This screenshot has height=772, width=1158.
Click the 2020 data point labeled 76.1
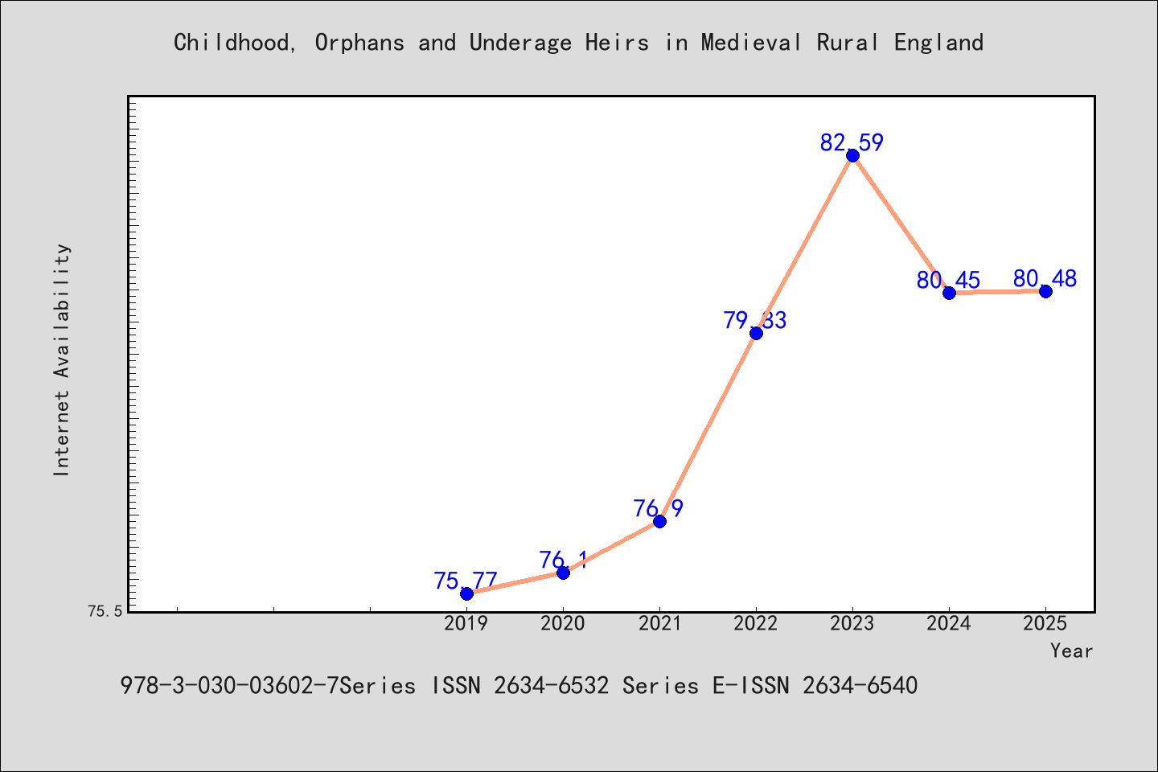coord(563,573)
